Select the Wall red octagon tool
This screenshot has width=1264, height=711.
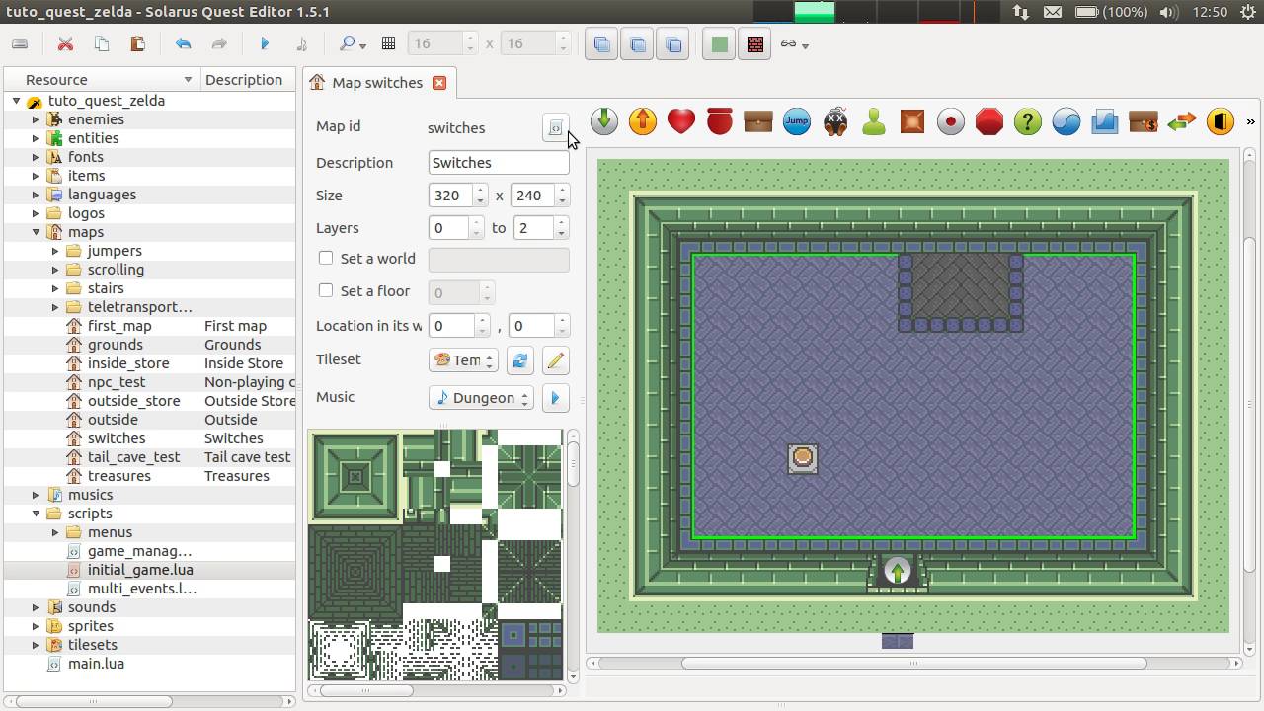click(x=989, y=121)
